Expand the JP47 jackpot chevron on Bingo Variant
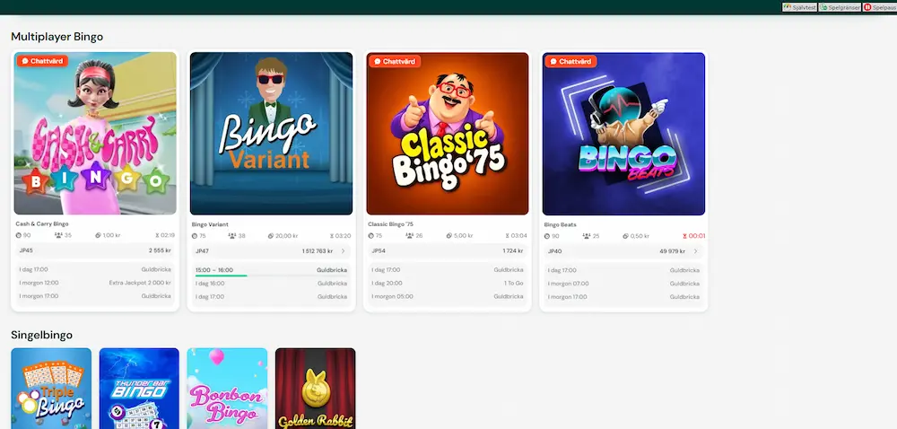897x429 pixels. tap(344, 251)
